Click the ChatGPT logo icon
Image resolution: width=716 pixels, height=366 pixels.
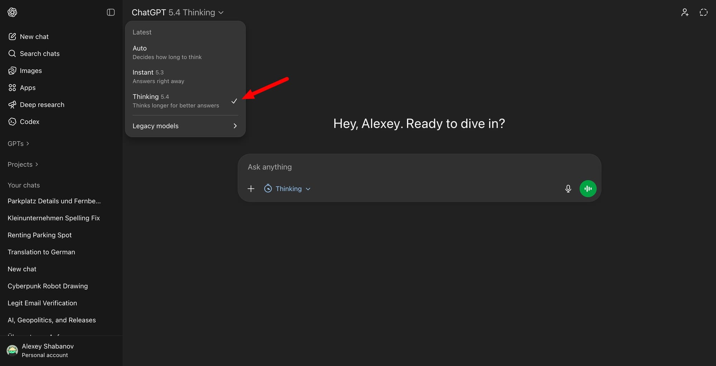[x=12, y=12]
